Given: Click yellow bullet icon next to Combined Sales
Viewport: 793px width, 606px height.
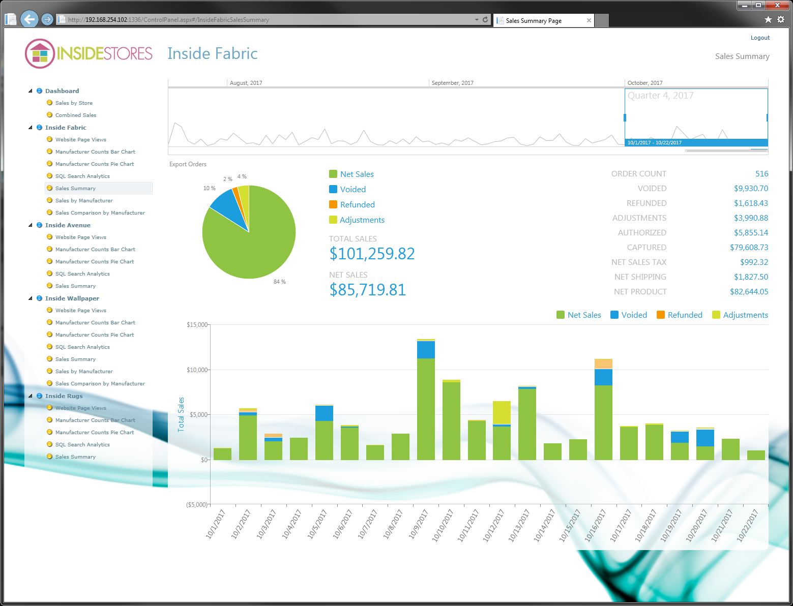Looking at the screenshot, I should [x=49, y=115].
